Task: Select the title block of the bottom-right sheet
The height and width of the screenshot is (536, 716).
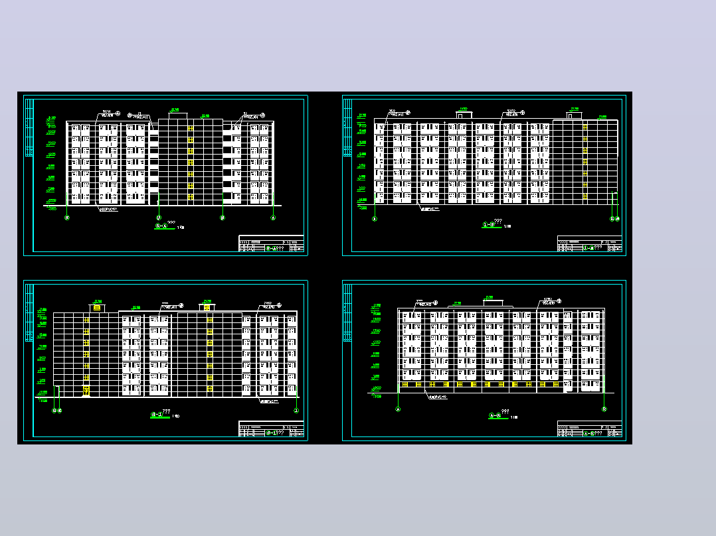Action: [x=590, y=429]
